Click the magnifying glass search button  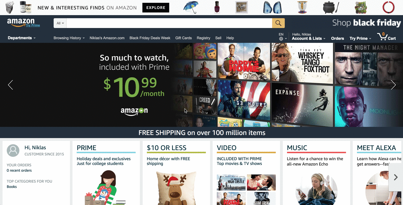pyautogui.click(x=278, y=23)
